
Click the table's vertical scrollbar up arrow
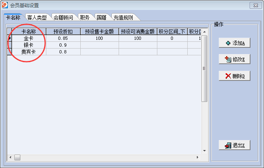(x=204, y=31)
